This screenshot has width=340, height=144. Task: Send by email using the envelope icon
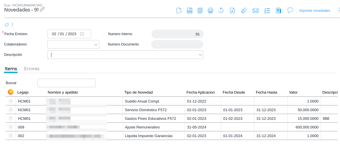point(255,11)
